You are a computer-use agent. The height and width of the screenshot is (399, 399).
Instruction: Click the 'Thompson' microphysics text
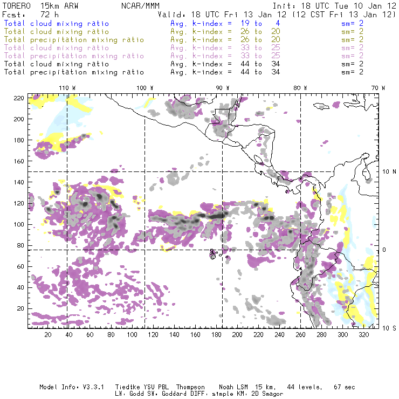coord(190,387)
